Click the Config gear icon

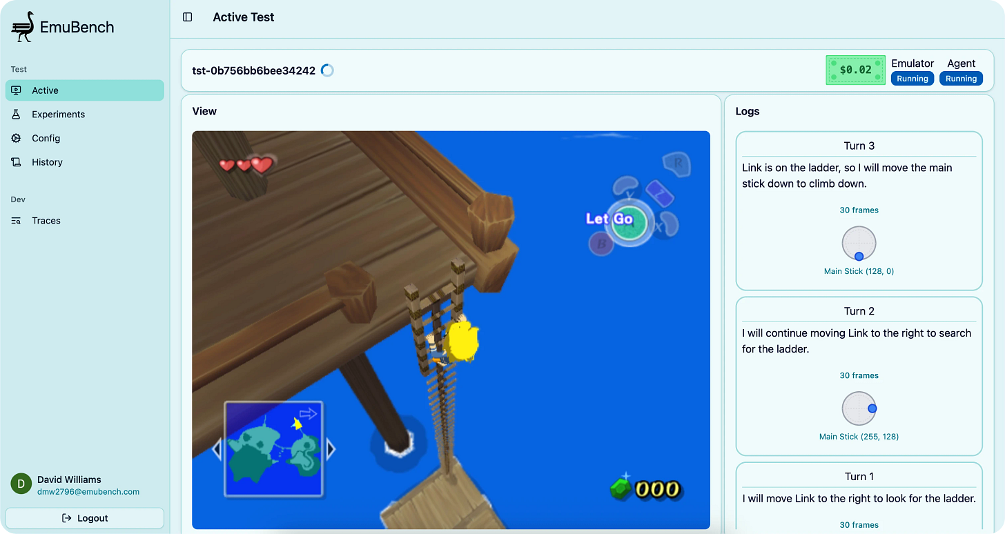pyautogui.click(x=17, y=138)
